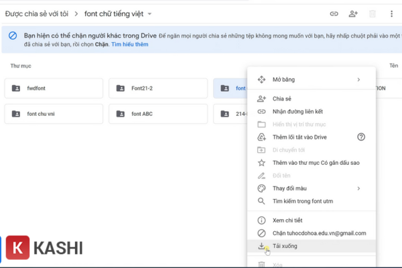Click the add person share icon in header
The width and height of the screenshot is (402, 268).
(x=353, y=13)
